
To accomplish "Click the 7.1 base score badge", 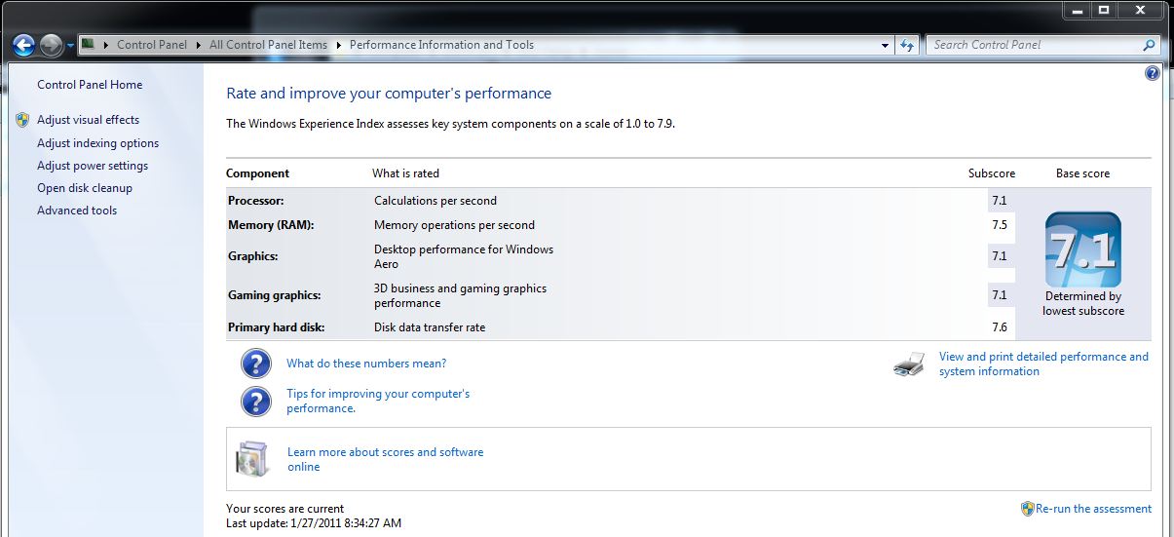I will 1082,249.
